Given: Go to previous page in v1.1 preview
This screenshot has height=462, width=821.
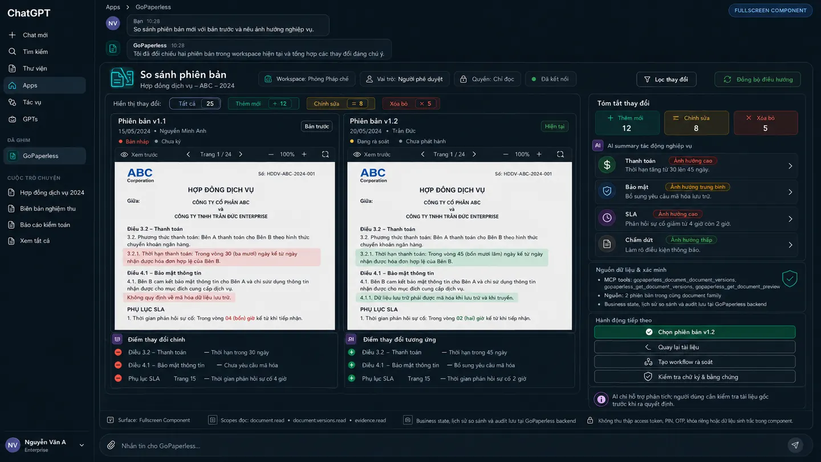Looking at the screenshot, I should (188, 155).
